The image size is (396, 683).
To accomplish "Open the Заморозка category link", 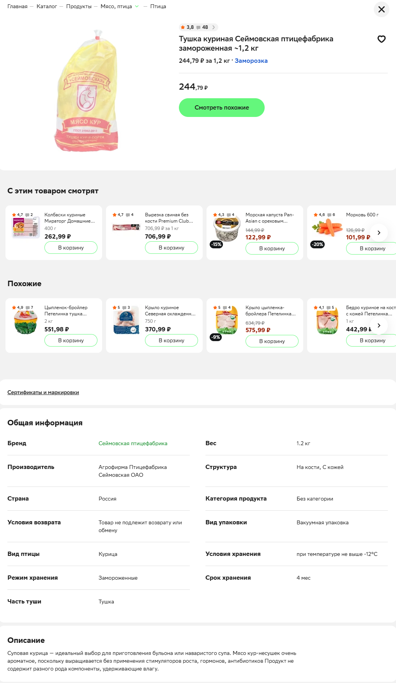I will click(x=251, y=61).
